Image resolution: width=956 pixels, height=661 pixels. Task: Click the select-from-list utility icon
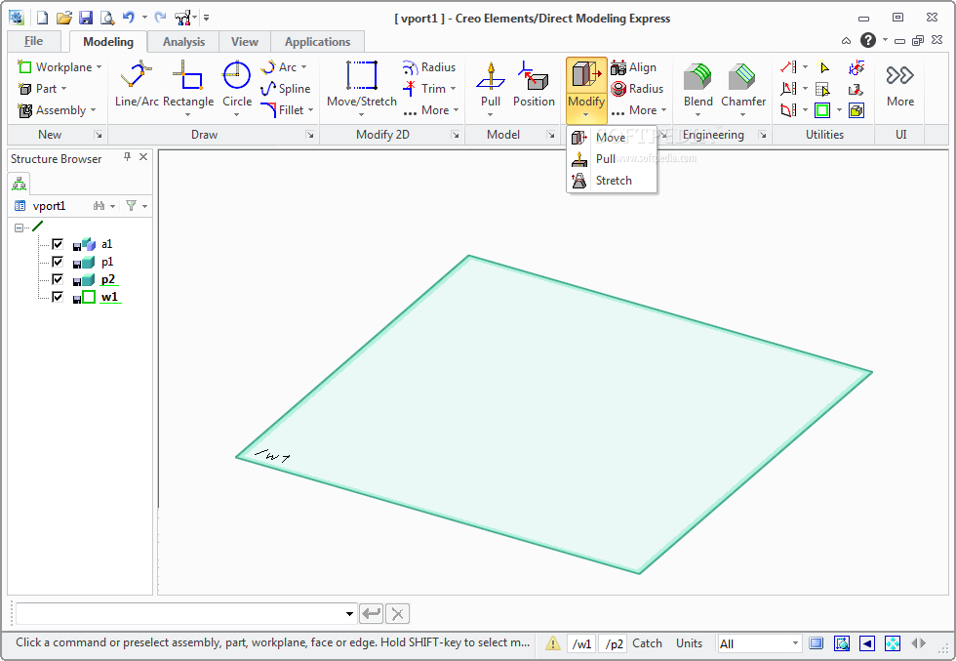coord(822,89)
